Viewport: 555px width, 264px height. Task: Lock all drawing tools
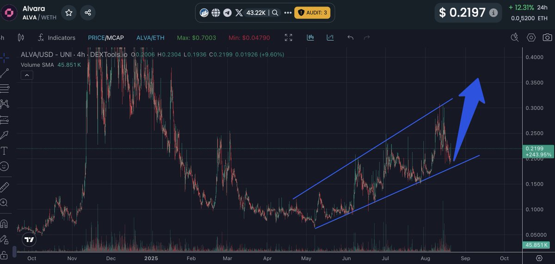[4, 255]
